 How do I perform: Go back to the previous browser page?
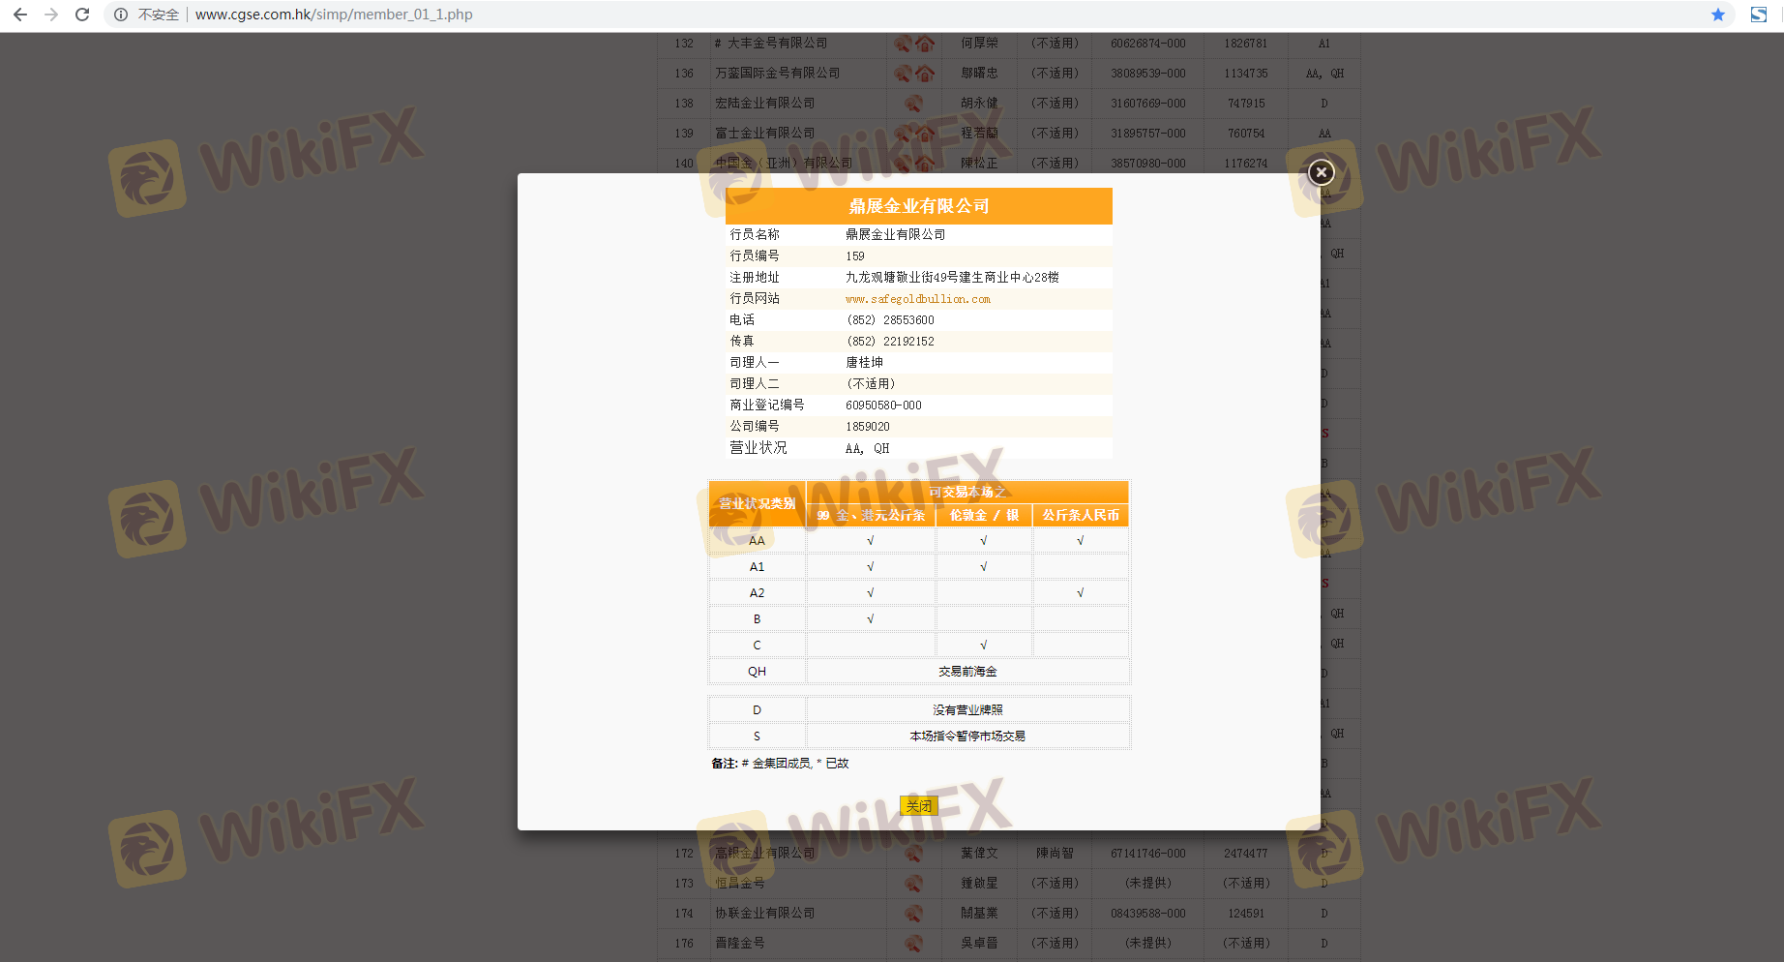pos(19,15)
